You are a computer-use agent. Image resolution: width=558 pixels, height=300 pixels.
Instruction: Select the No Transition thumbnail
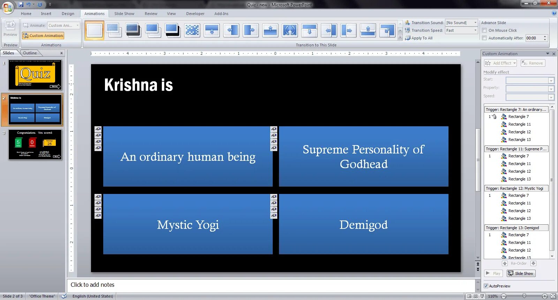click(94, 30)
